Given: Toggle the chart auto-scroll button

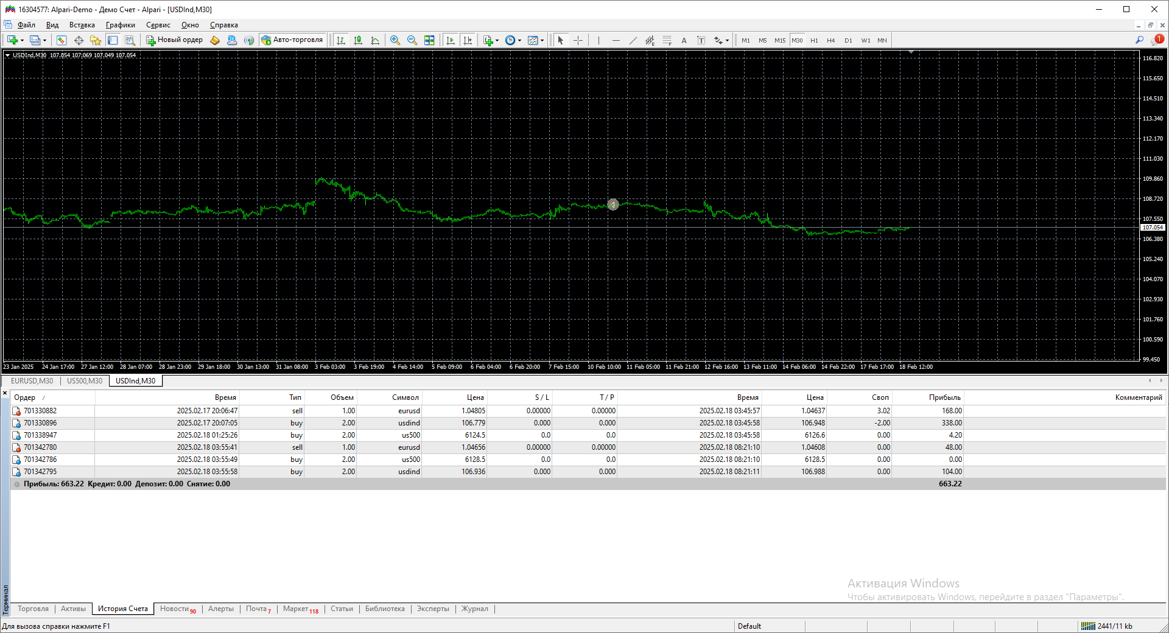Looking at the screenshot, I should [x=451, y=40].
